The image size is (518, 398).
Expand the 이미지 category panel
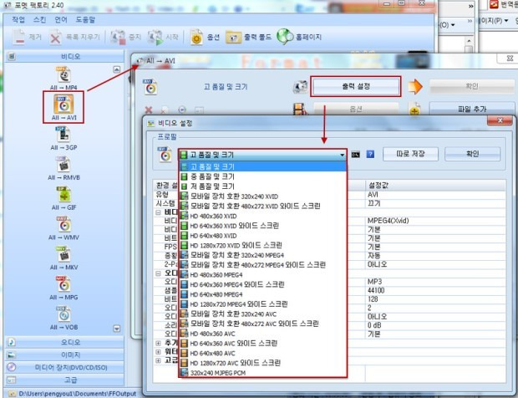[x=64, y=355]
